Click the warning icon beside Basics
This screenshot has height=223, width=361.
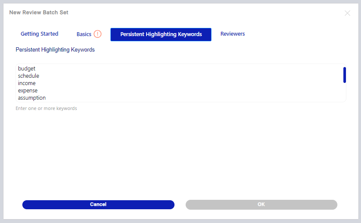[98, 34]
